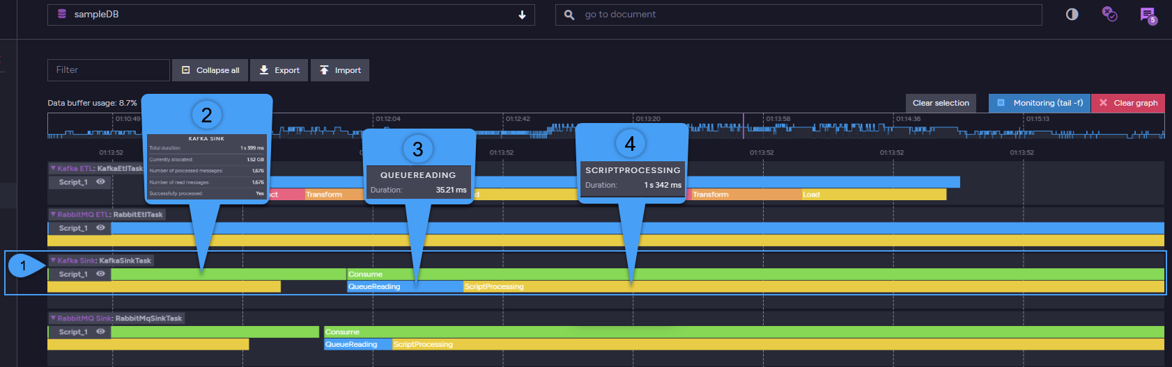
Task: Click the 01:13:20 marker on overview timeline
Action: coord(648,119)
